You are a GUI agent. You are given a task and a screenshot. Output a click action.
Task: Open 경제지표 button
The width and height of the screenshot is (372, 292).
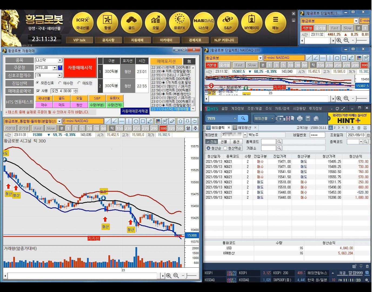195,40
